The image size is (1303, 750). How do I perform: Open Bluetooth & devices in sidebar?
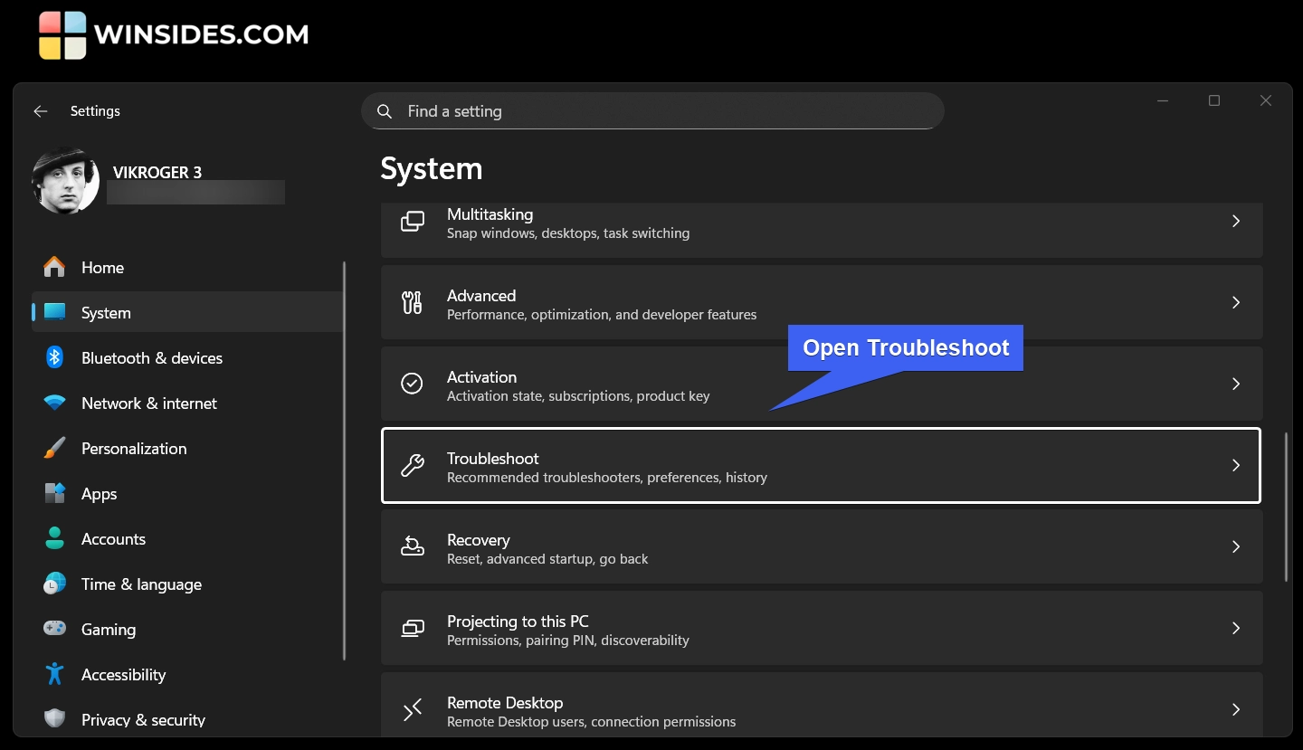tap(151, 358)
